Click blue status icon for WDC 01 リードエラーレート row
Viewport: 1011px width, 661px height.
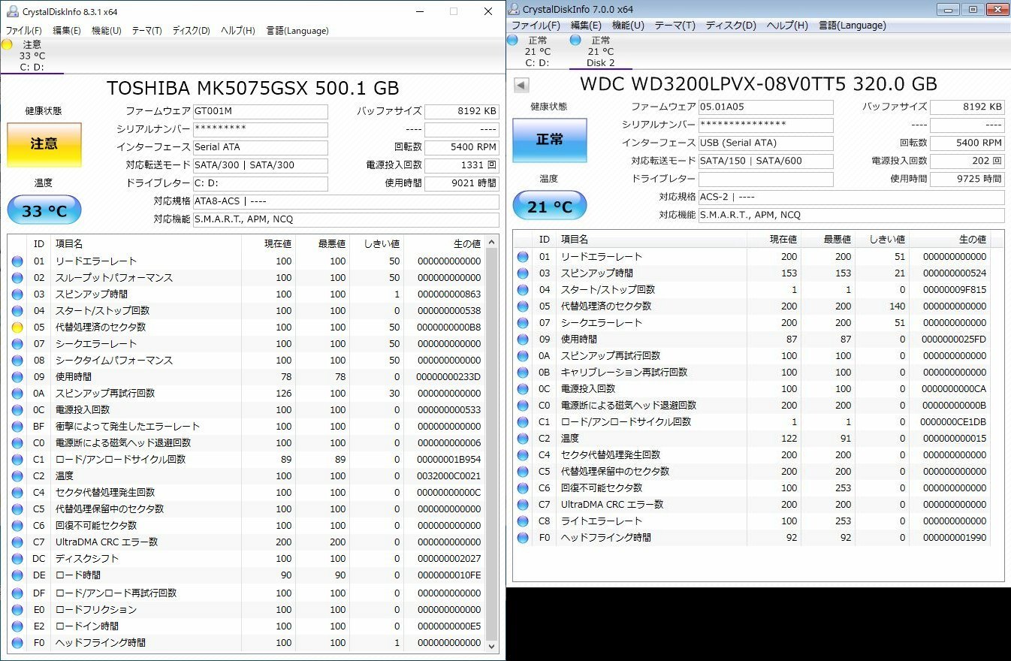point(523,257)
